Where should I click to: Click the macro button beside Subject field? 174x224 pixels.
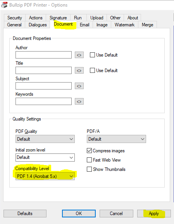[79, 86]
